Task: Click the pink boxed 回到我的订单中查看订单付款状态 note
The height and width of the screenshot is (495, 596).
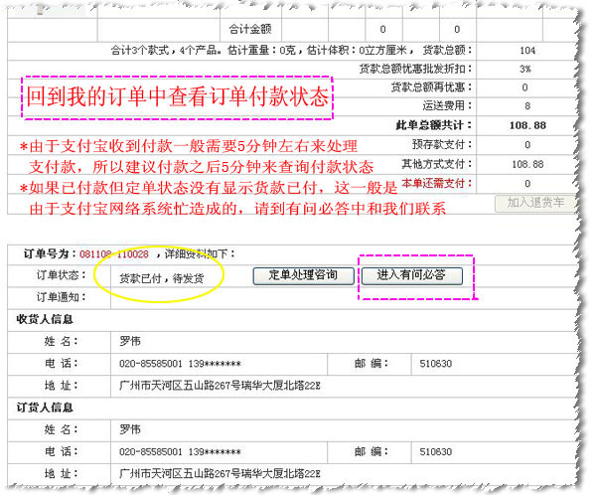Action: pyautogui.click(x=178, y=98)
